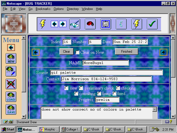The height and width of the screenshot is (133, 177).
Task: Click the bug with pencil edit icon
Action: 11,71
